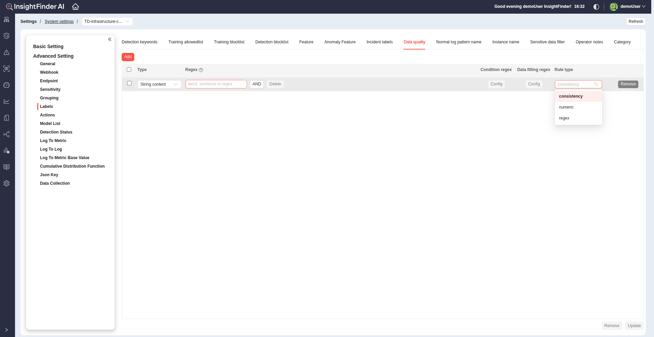Viewport: 654px width, 337px height.
Task: Check the select-all checkbox in table header
Action: pos(129,70)
